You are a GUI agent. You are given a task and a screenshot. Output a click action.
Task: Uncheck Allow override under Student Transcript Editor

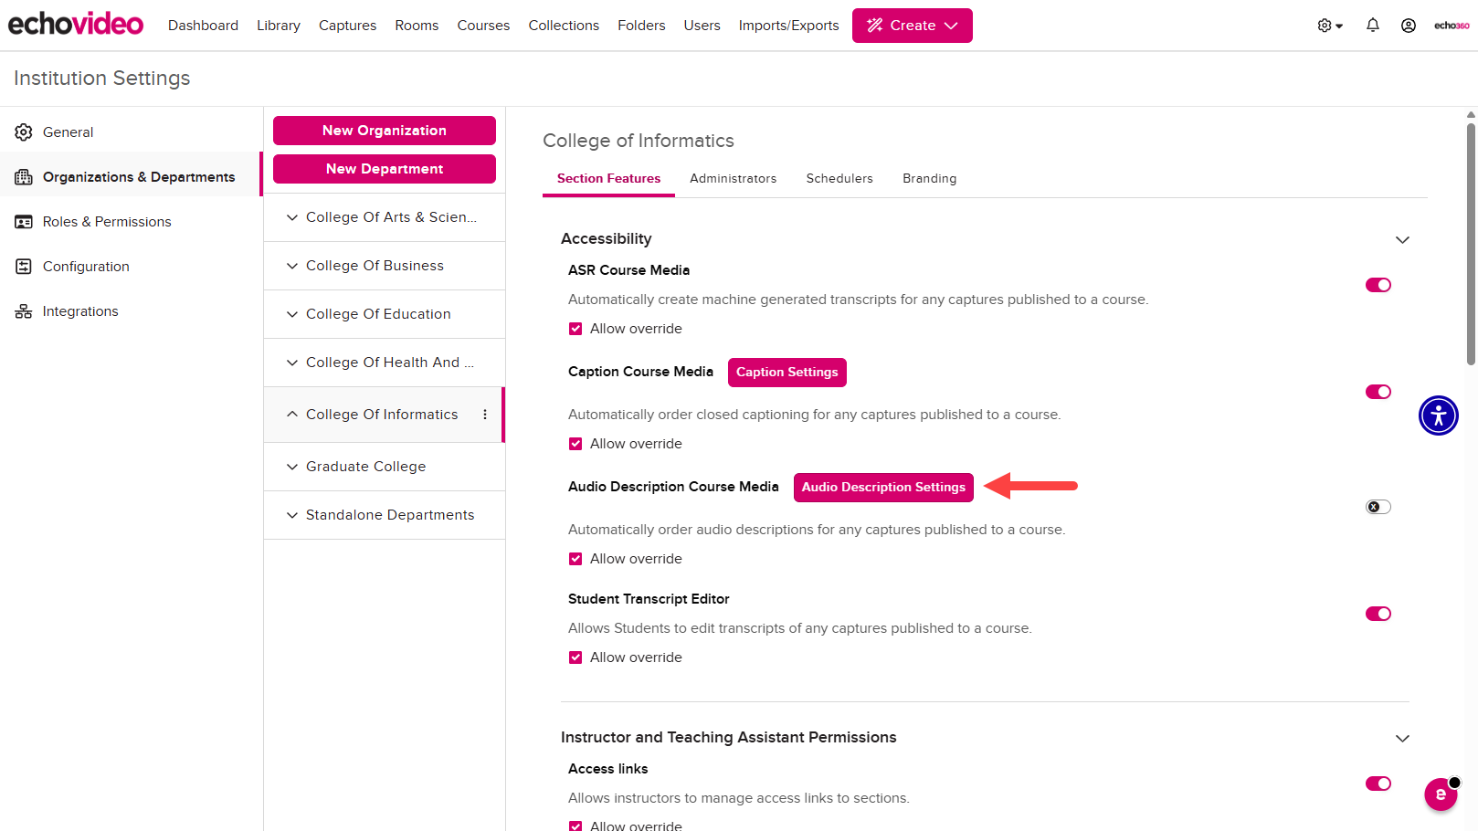[x=575, y=657]
